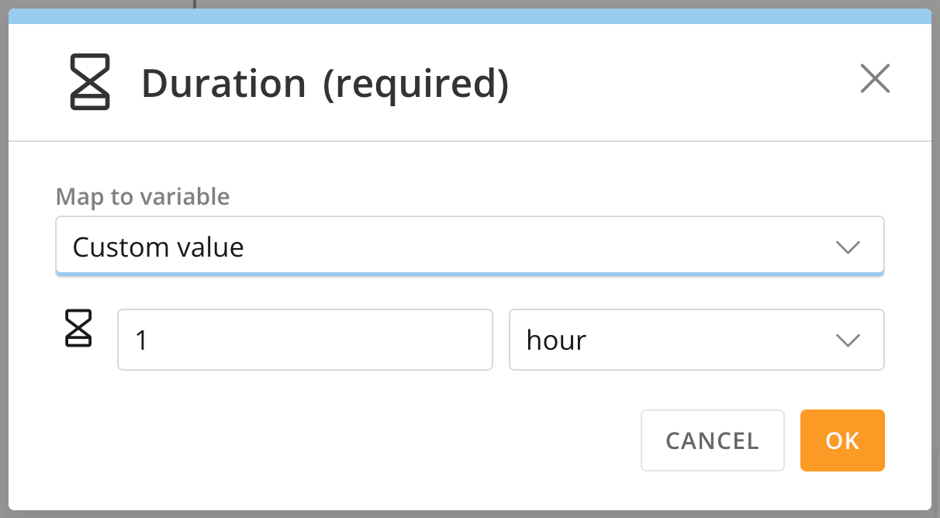The image size is (940, 518).
Task: Click the divider line under the dialog header
Action: [470, 141]
